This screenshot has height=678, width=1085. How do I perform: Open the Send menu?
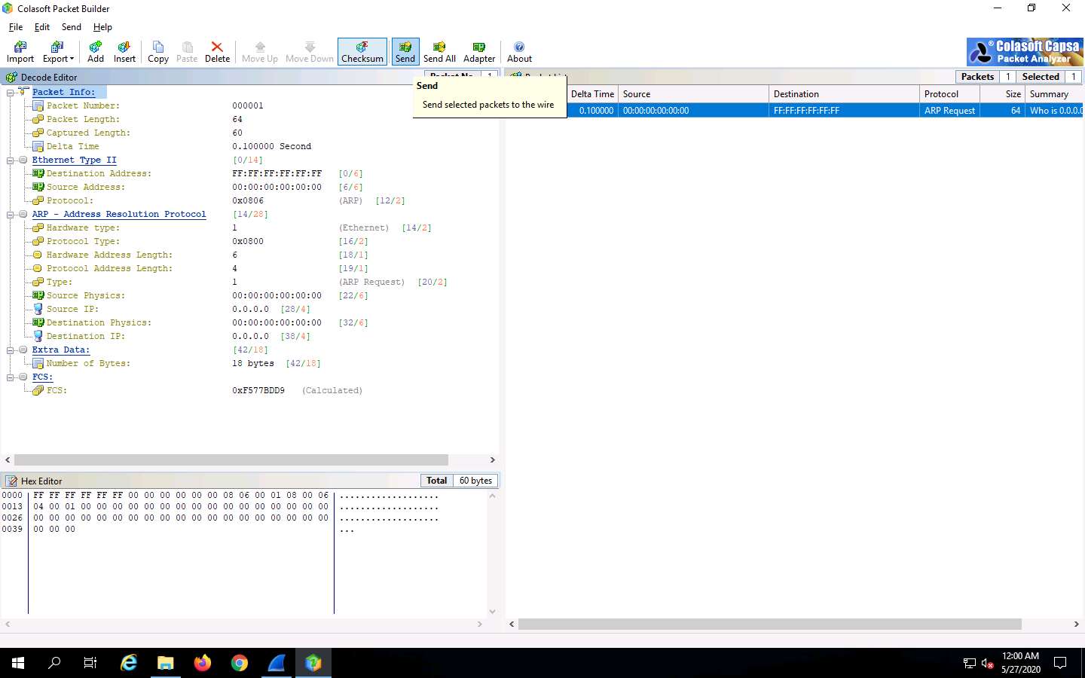point(72,27)
